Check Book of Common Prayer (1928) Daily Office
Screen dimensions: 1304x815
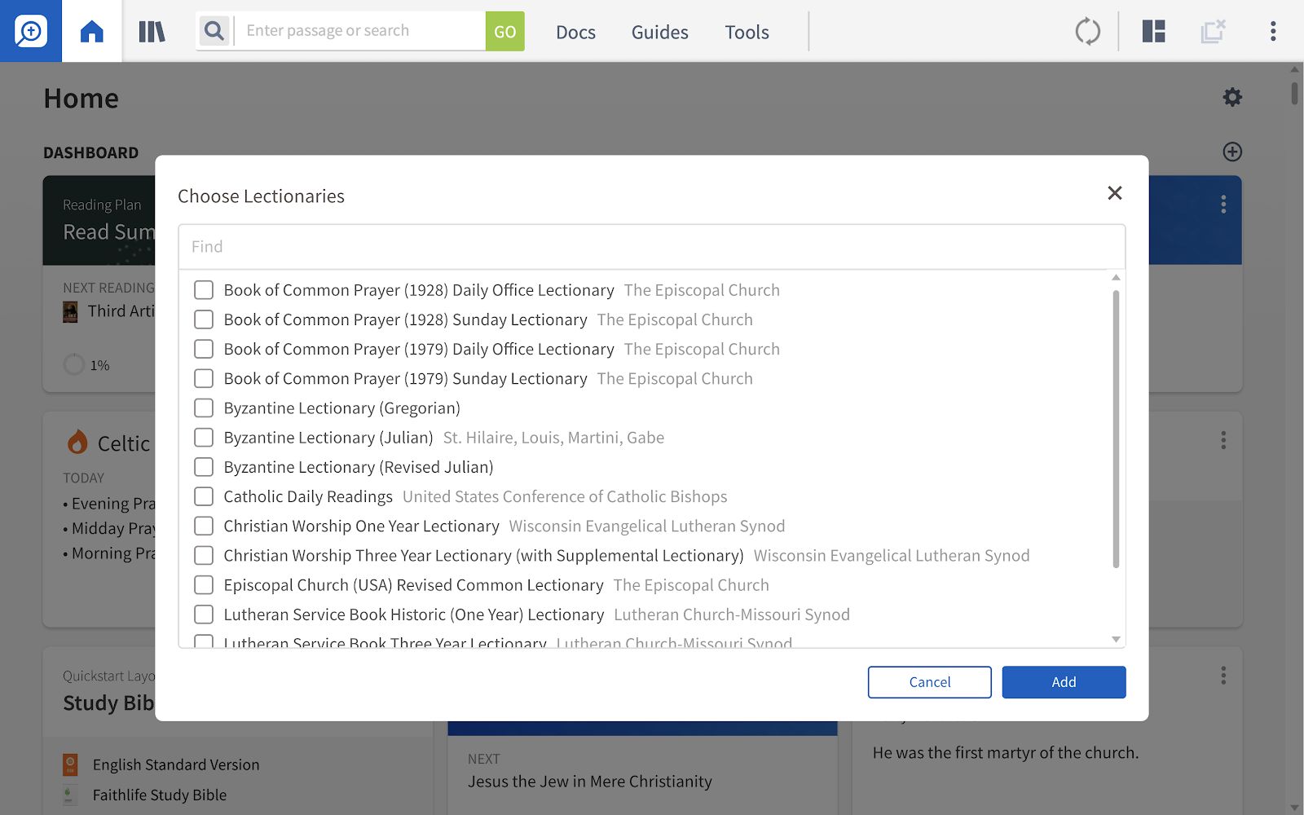tap(204, 290)
